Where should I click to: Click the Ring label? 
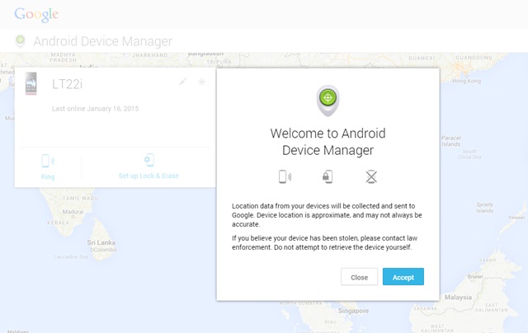click(x=48, y=176)
